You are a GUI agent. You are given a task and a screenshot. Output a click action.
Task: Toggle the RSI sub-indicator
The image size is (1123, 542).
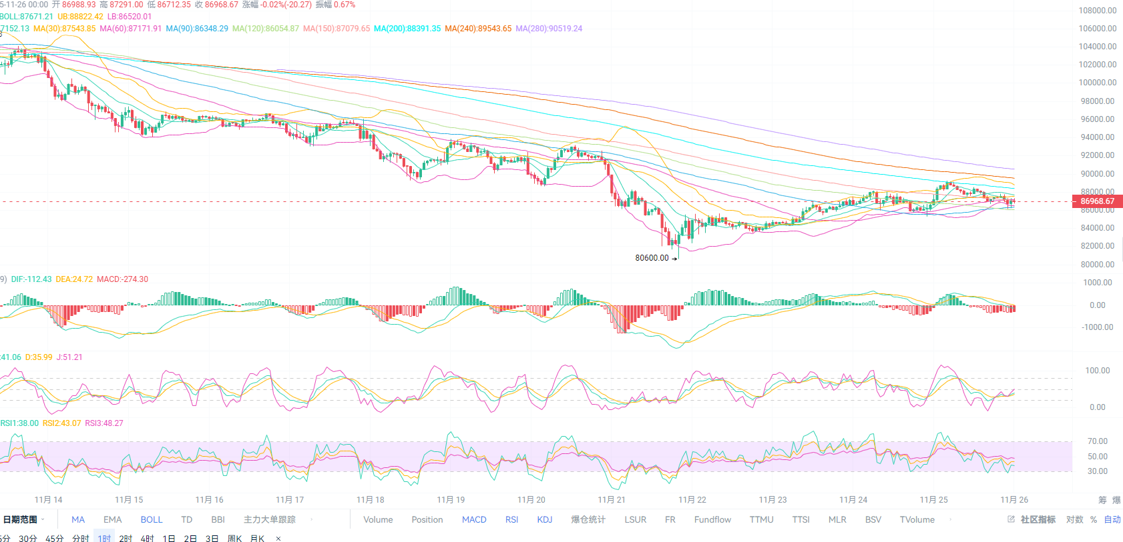(x=511, y=519)
